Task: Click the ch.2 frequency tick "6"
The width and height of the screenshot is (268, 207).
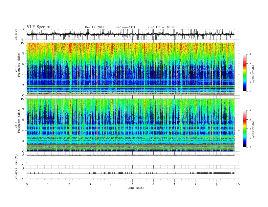Action: click(x=23, y=120)
